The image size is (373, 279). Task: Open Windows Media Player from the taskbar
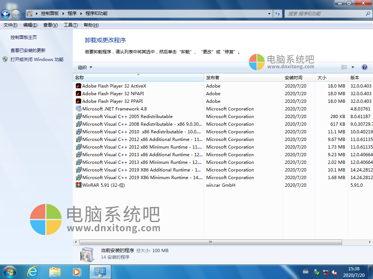tap(77, 272)
